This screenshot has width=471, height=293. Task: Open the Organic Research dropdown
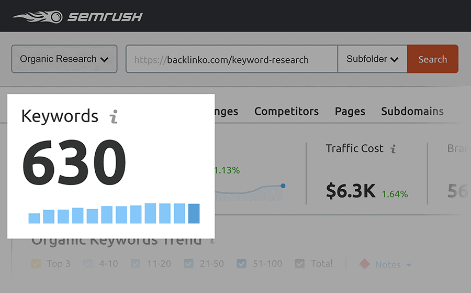[64, 59]
